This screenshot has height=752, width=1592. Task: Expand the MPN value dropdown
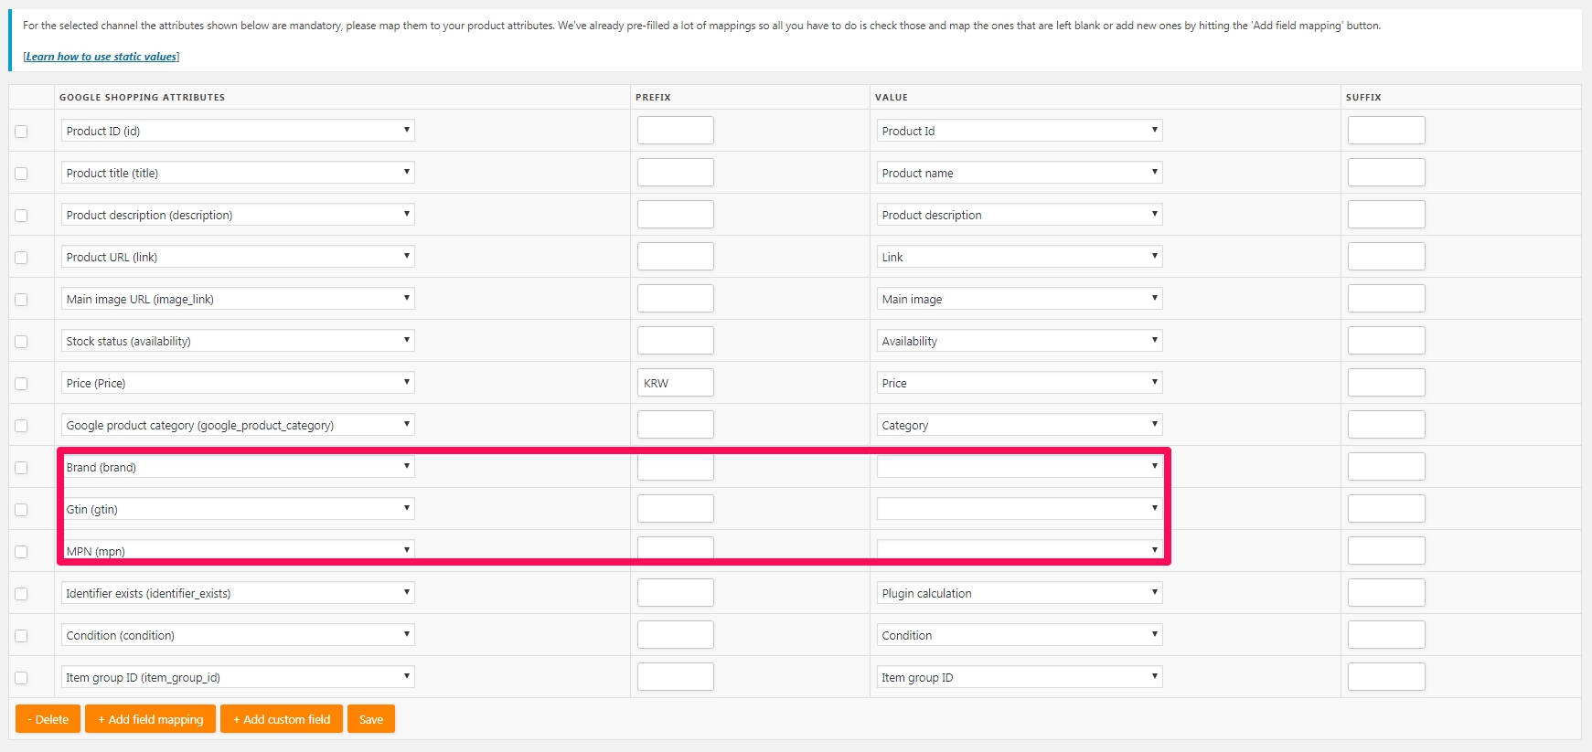pyautogui.click(x=1019, y=550)
